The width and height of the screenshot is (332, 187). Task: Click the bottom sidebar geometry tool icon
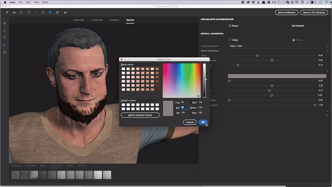(x=4, y=52)
